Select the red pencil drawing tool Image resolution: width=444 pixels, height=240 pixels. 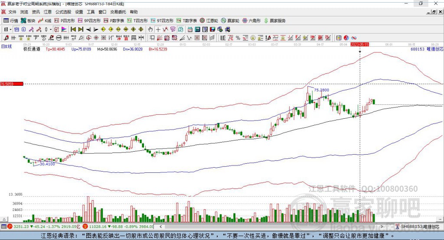point(6,38)
